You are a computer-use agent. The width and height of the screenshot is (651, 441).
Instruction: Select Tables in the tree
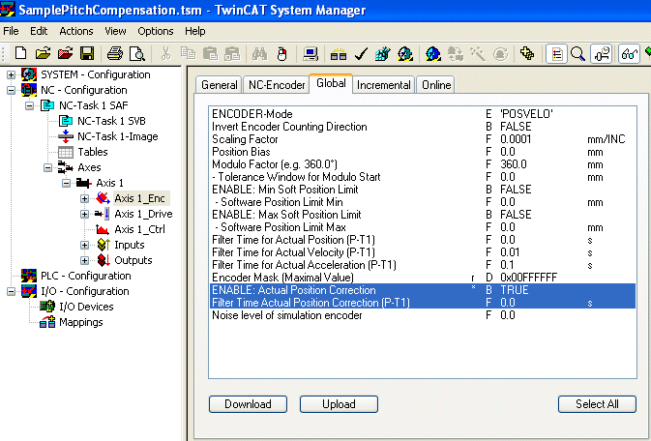tap(93, 152)
